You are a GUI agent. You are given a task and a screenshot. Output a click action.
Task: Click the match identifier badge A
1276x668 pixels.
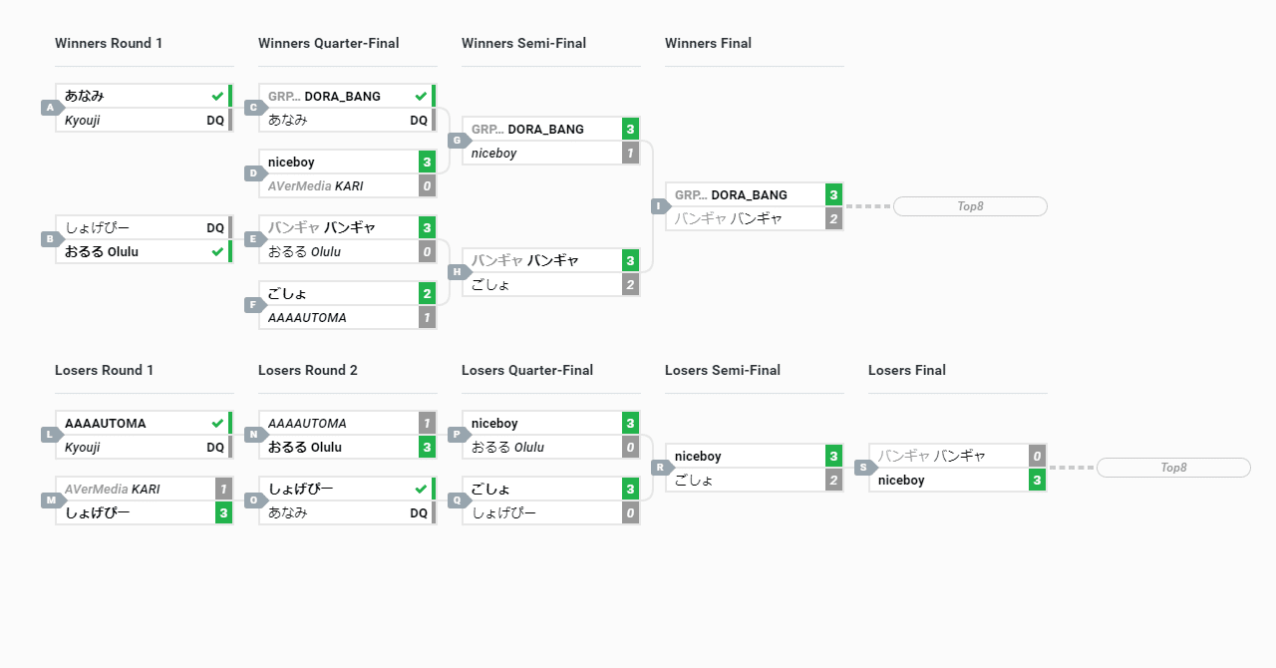[x=50, y=107]
